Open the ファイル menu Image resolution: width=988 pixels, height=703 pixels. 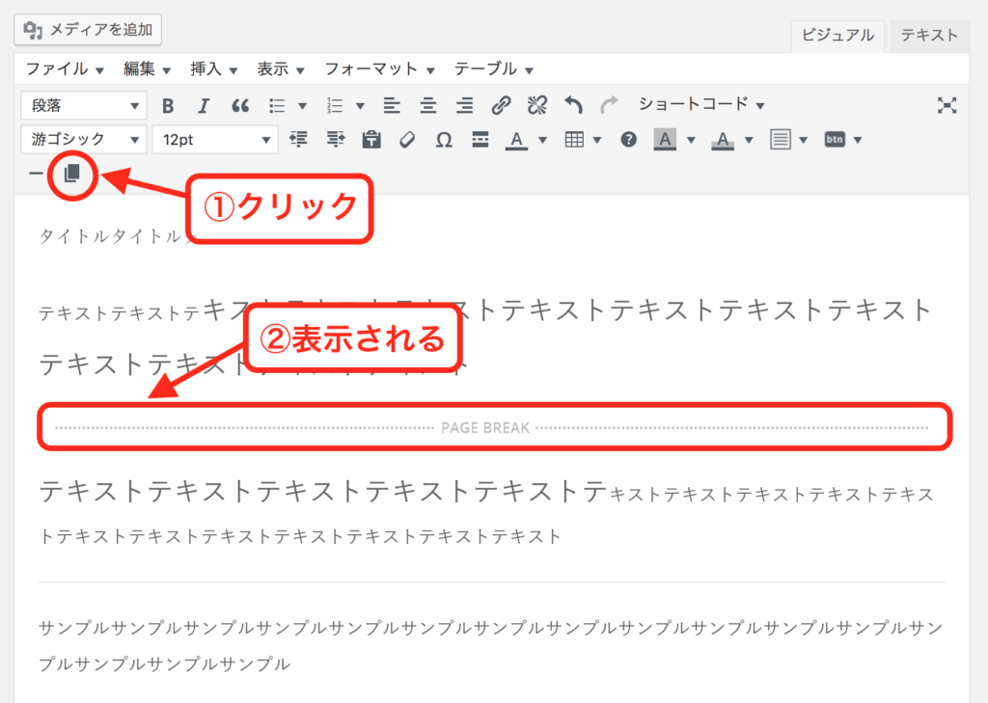65,69
